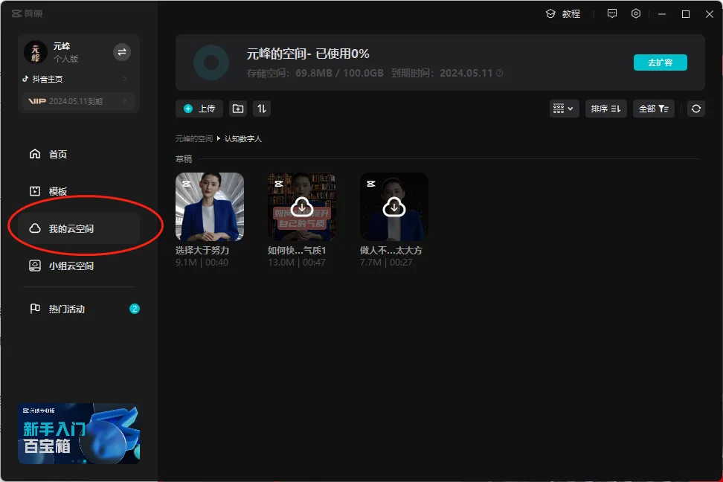The image size is (723, 482).
Task: Create a new folder with folder-plus icon
Action: (x=238, y=109)
